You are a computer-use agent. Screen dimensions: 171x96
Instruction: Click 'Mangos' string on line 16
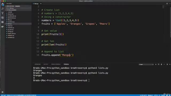tap(67, 55)
